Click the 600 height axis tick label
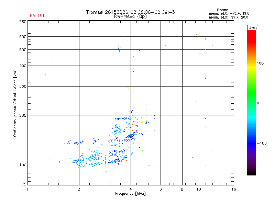275x206 pixels. (23, 37)
